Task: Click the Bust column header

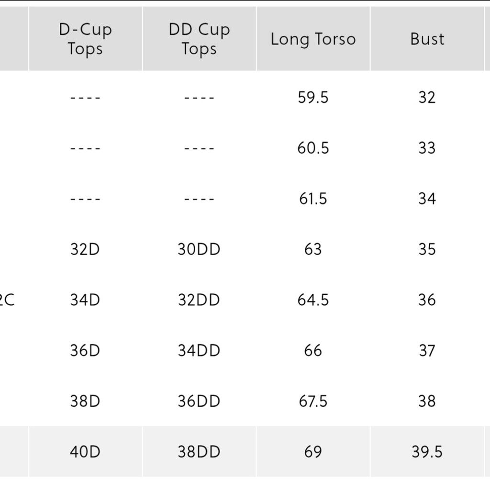Action: tap(427, 39)
